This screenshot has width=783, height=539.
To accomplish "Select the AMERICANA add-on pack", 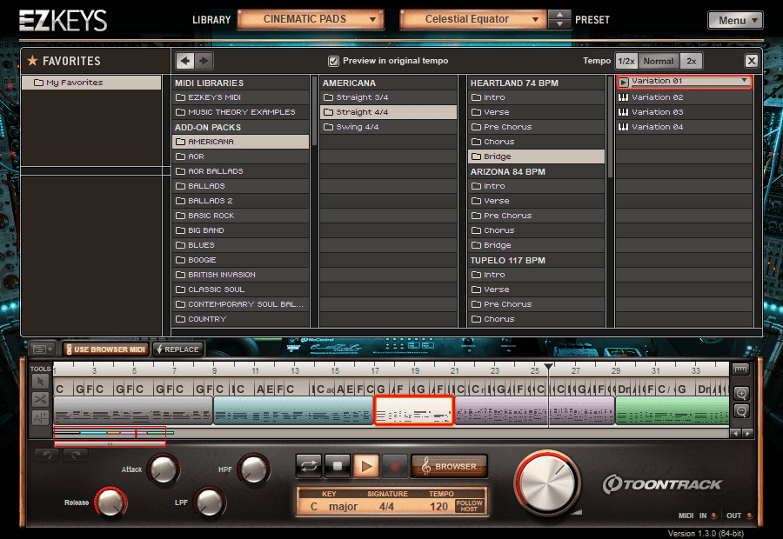I will pos(241,142).
